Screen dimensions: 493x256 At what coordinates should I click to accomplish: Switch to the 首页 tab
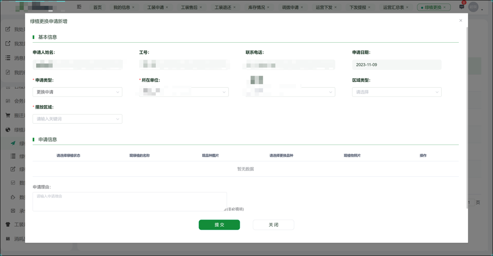coord(97,7)
